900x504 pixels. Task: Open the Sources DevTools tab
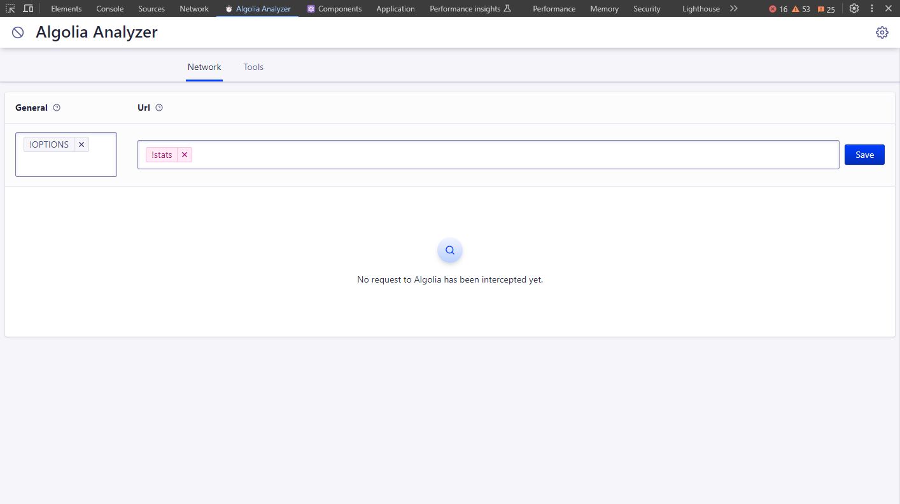pyautogui.click(x=151, y=9)
